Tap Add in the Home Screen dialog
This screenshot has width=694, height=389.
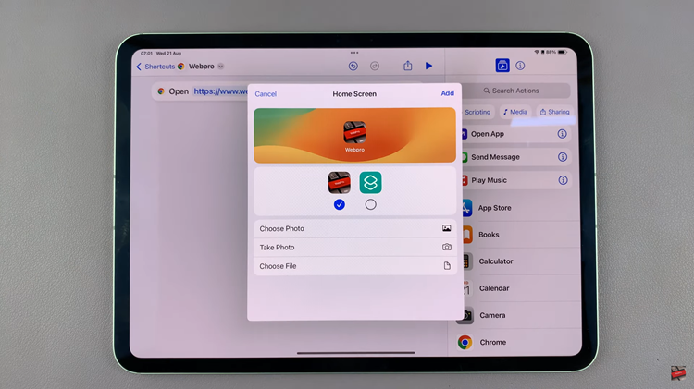tap(447, 93)
